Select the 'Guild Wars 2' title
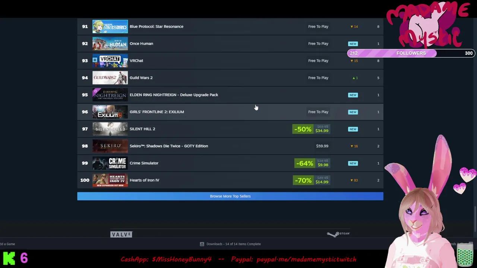The height and width of the screenshot is (268, 477). [141, 78]
